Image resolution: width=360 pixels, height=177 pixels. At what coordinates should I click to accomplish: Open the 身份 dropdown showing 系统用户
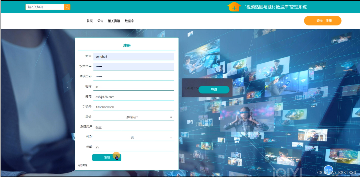134,117
